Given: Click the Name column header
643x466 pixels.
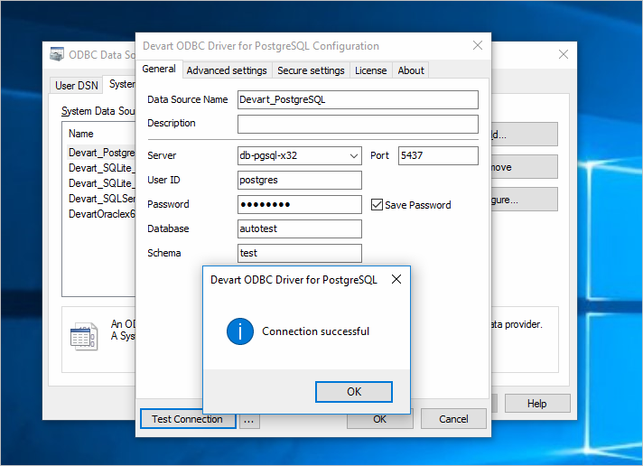Looking at the screenshot, I should click(80, 134).
